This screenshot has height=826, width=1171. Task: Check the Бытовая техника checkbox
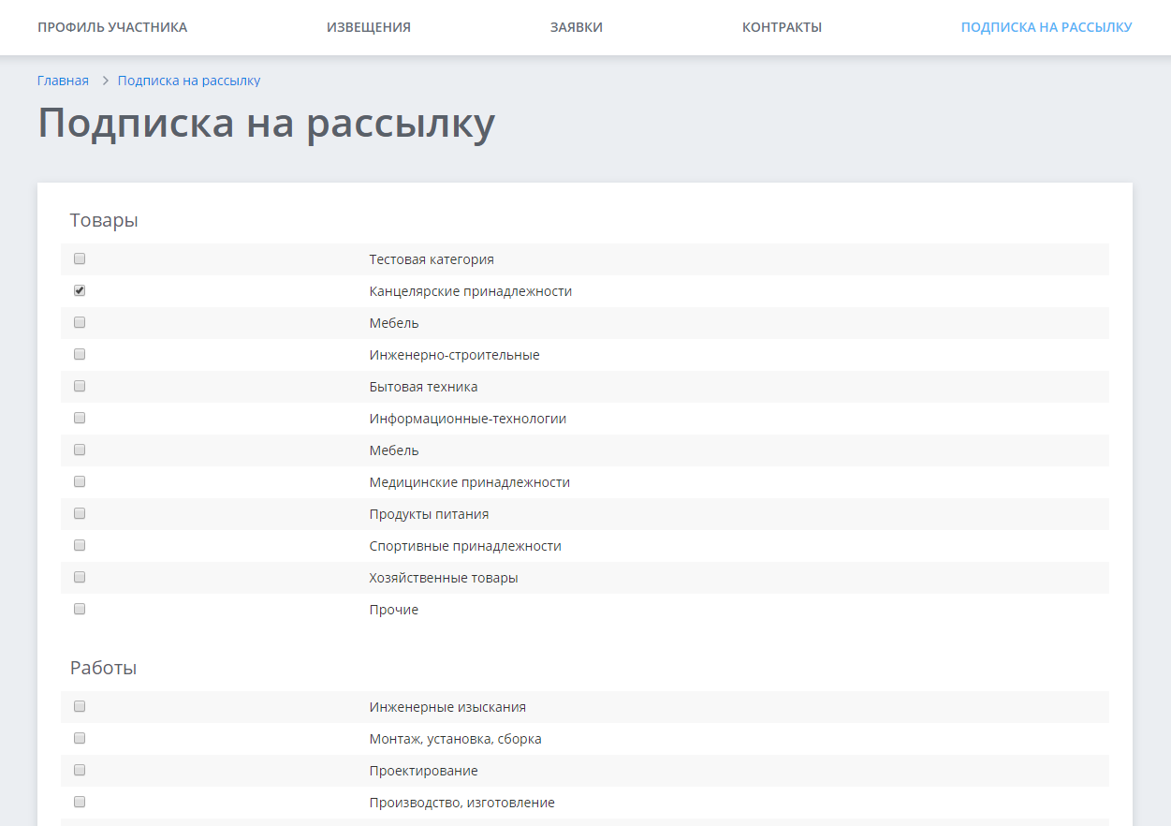80,386
